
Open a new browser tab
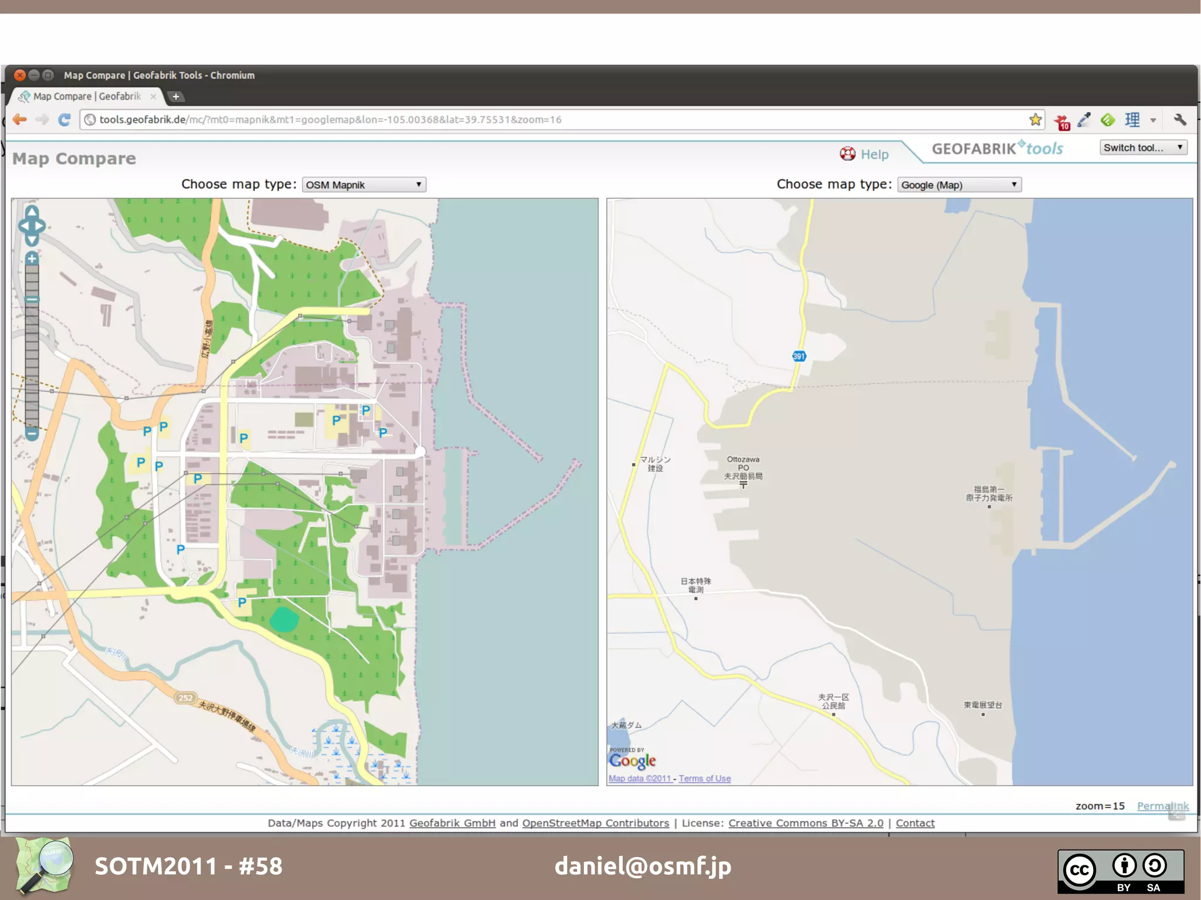[175, 96]
